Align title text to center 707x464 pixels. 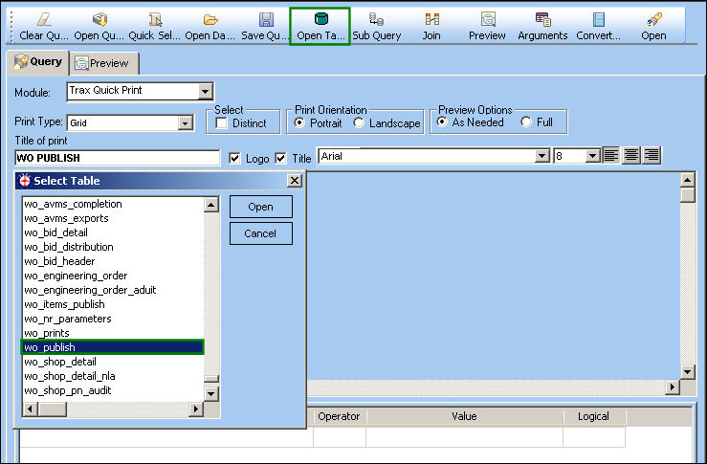[631, 156]
